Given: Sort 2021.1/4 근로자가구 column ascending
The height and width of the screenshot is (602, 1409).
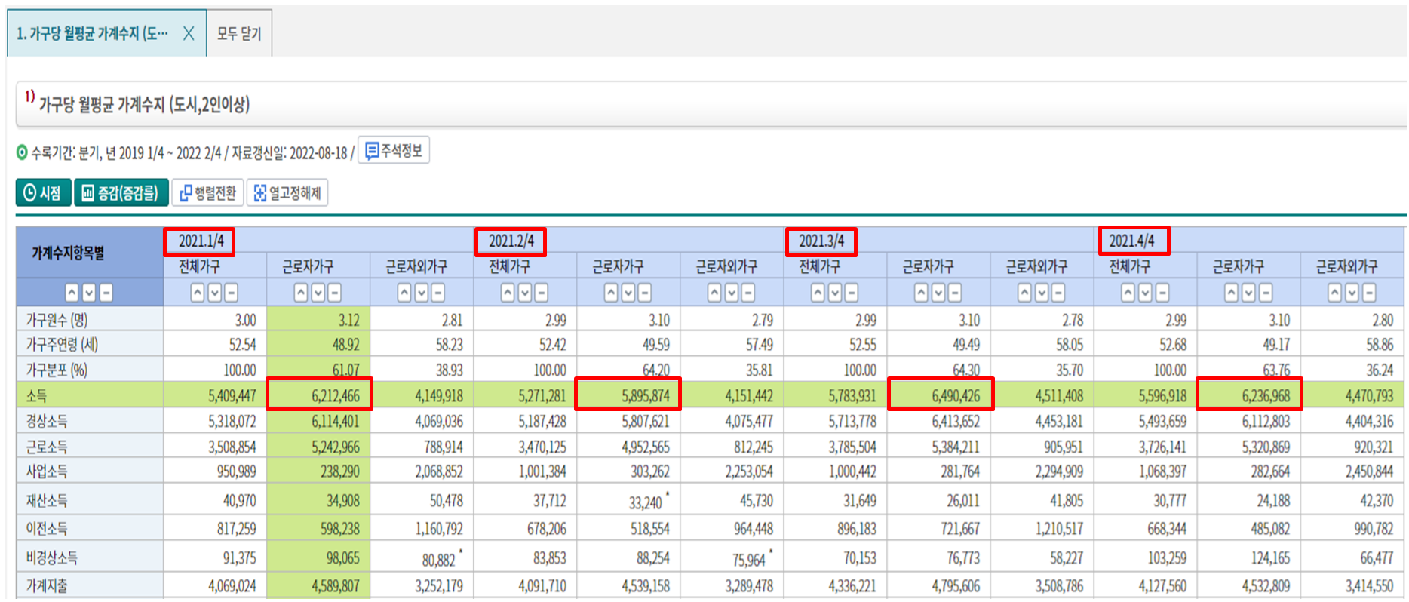Looking at the screenshot, I should [301, 293].
